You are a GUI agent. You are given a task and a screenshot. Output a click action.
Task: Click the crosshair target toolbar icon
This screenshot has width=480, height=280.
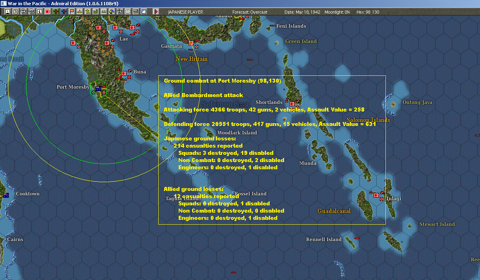pyautogui.click(x=120, y=12)
